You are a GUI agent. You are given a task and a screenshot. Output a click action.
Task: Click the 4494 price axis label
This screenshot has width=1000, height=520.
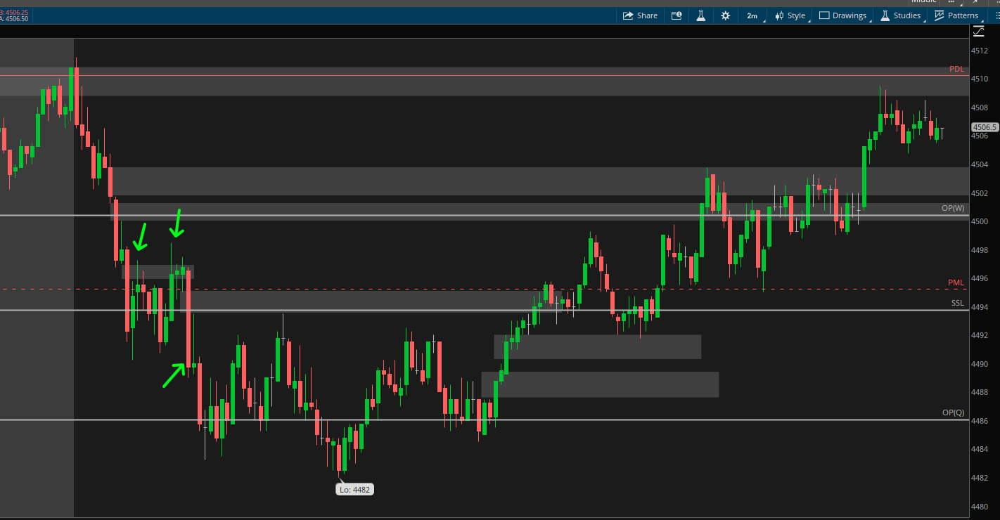[980, 307]
